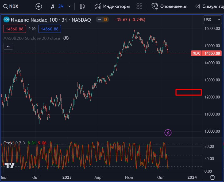
Task: Toggle the D market status badge
Action: coord(102,19)
